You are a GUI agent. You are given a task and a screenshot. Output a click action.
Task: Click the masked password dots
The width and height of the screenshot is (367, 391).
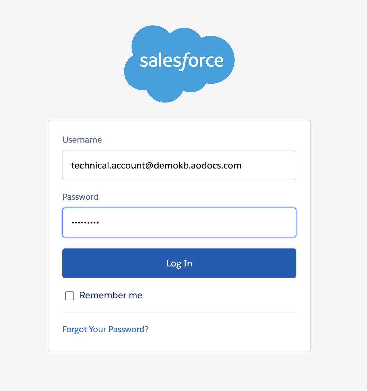pos(85,223)
